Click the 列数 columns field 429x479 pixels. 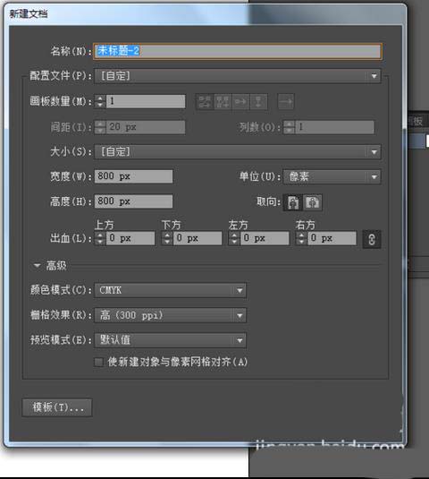pos(334,127)
